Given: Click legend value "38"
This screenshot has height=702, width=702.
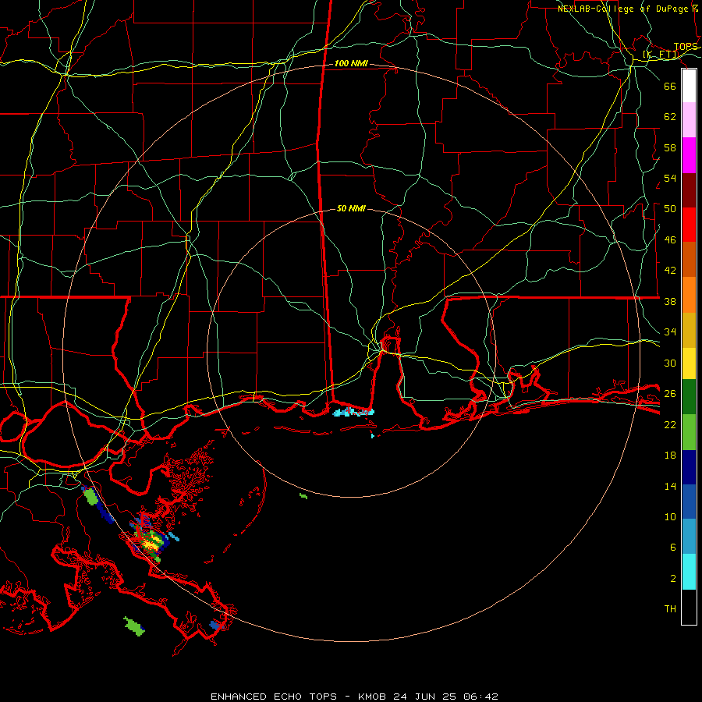Looking at the screenshot, I should (x=670, y=302).
